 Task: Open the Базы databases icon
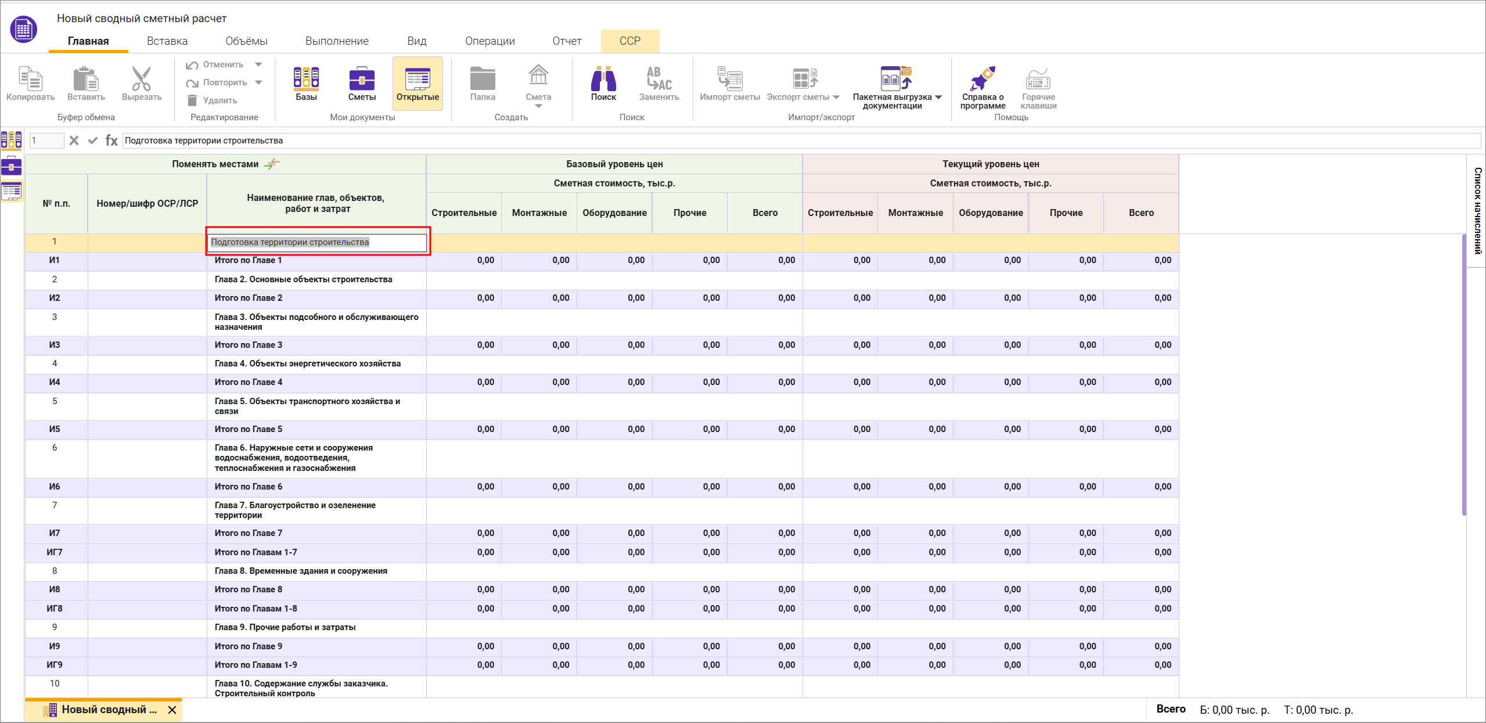click(x=306, y=78)
